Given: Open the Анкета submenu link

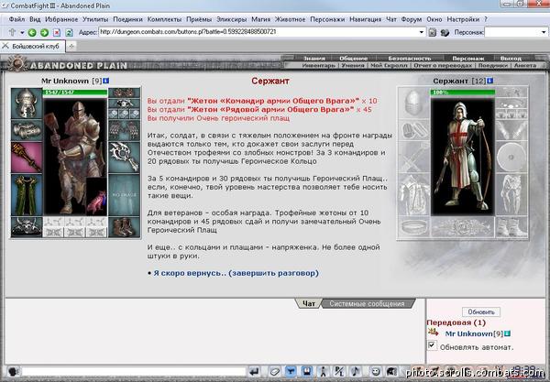Looking at the screenshot, I should [525, 65].
